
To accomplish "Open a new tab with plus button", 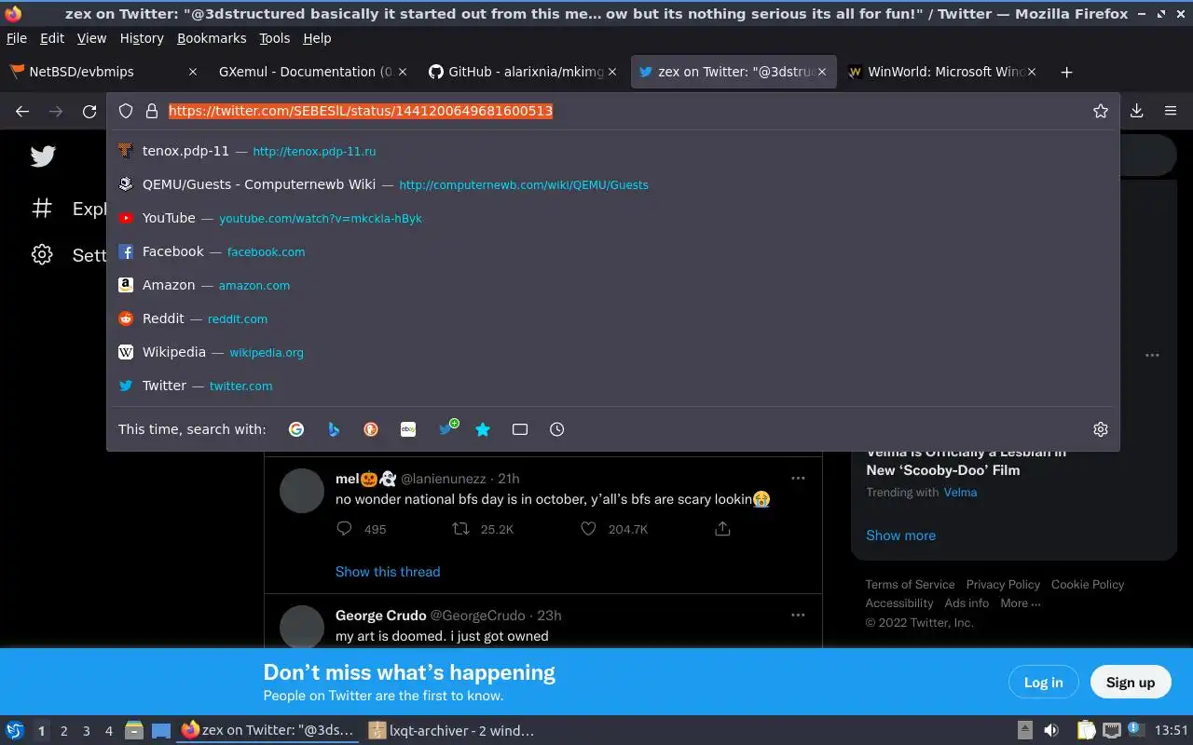I will pos(1066,72).
